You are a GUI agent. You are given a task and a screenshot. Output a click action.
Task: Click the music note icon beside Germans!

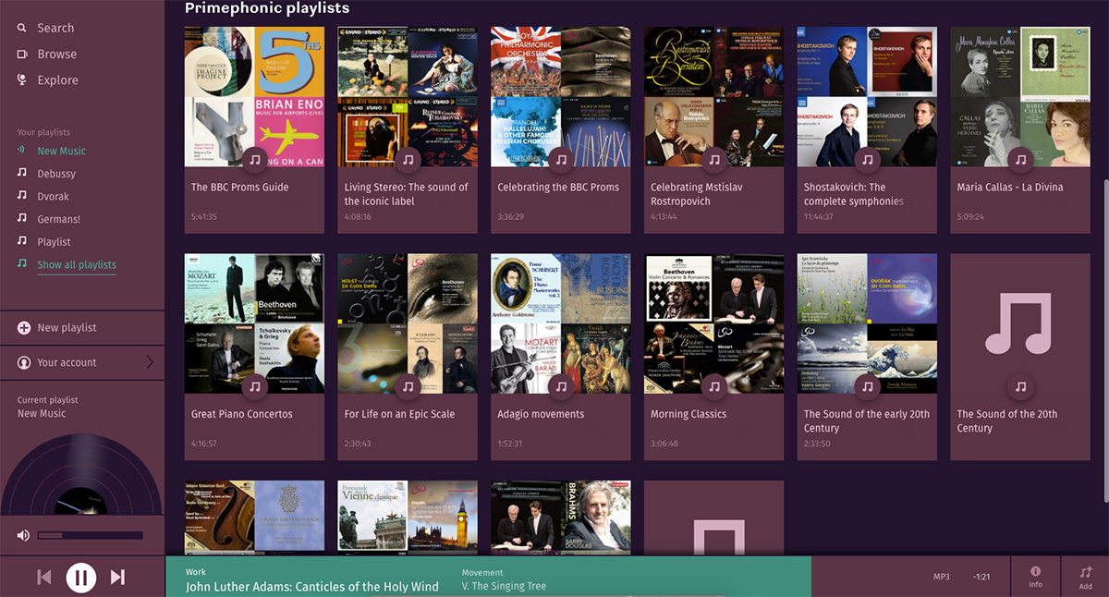pos(22,219)
